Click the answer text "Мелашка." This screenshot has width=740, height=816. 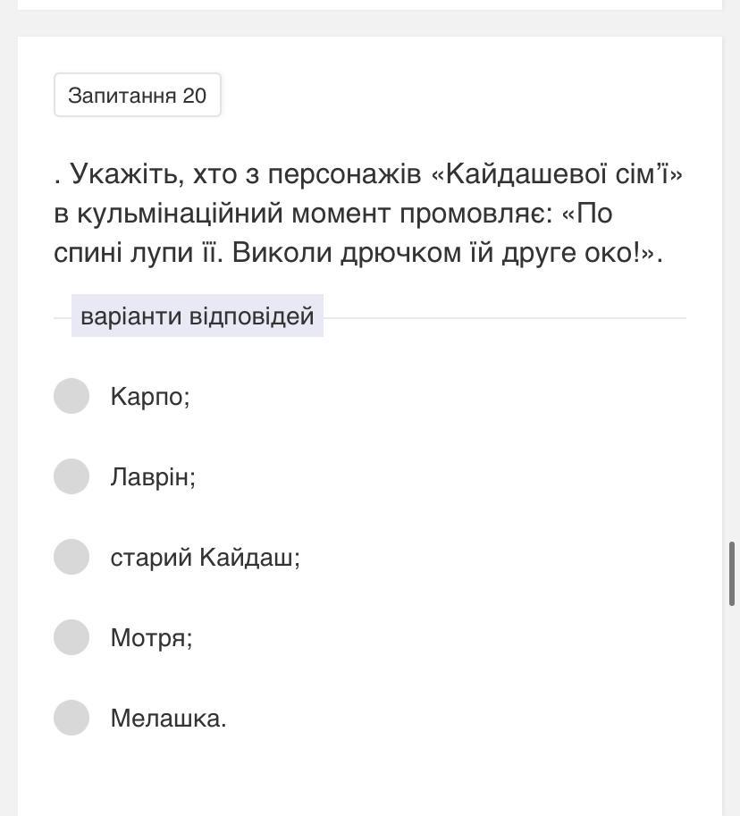tap(168, 718)
